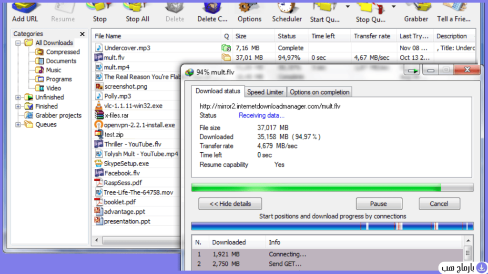488x274 pixels.
Task: Click the RaspSess.pdf icon
Action: pos(99,182)
